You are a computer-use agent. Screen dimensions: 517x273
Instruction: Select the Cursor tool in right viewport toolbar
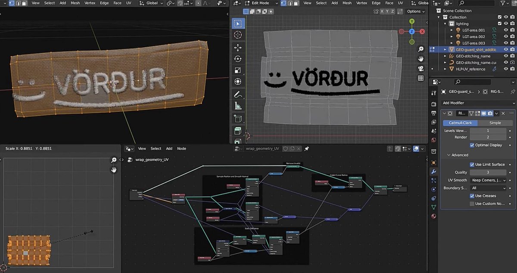[x=238, y=35]
